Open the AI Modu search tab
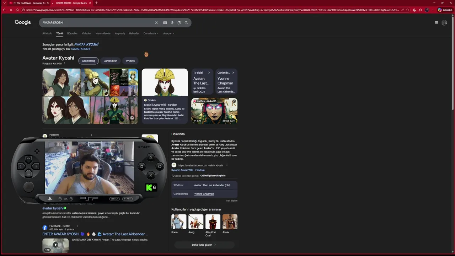Screen dimensions: 455x256 [47, 33]
